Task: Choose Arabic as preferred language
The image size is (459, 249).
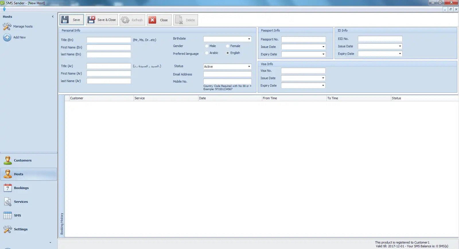Action: click(207, 53)
